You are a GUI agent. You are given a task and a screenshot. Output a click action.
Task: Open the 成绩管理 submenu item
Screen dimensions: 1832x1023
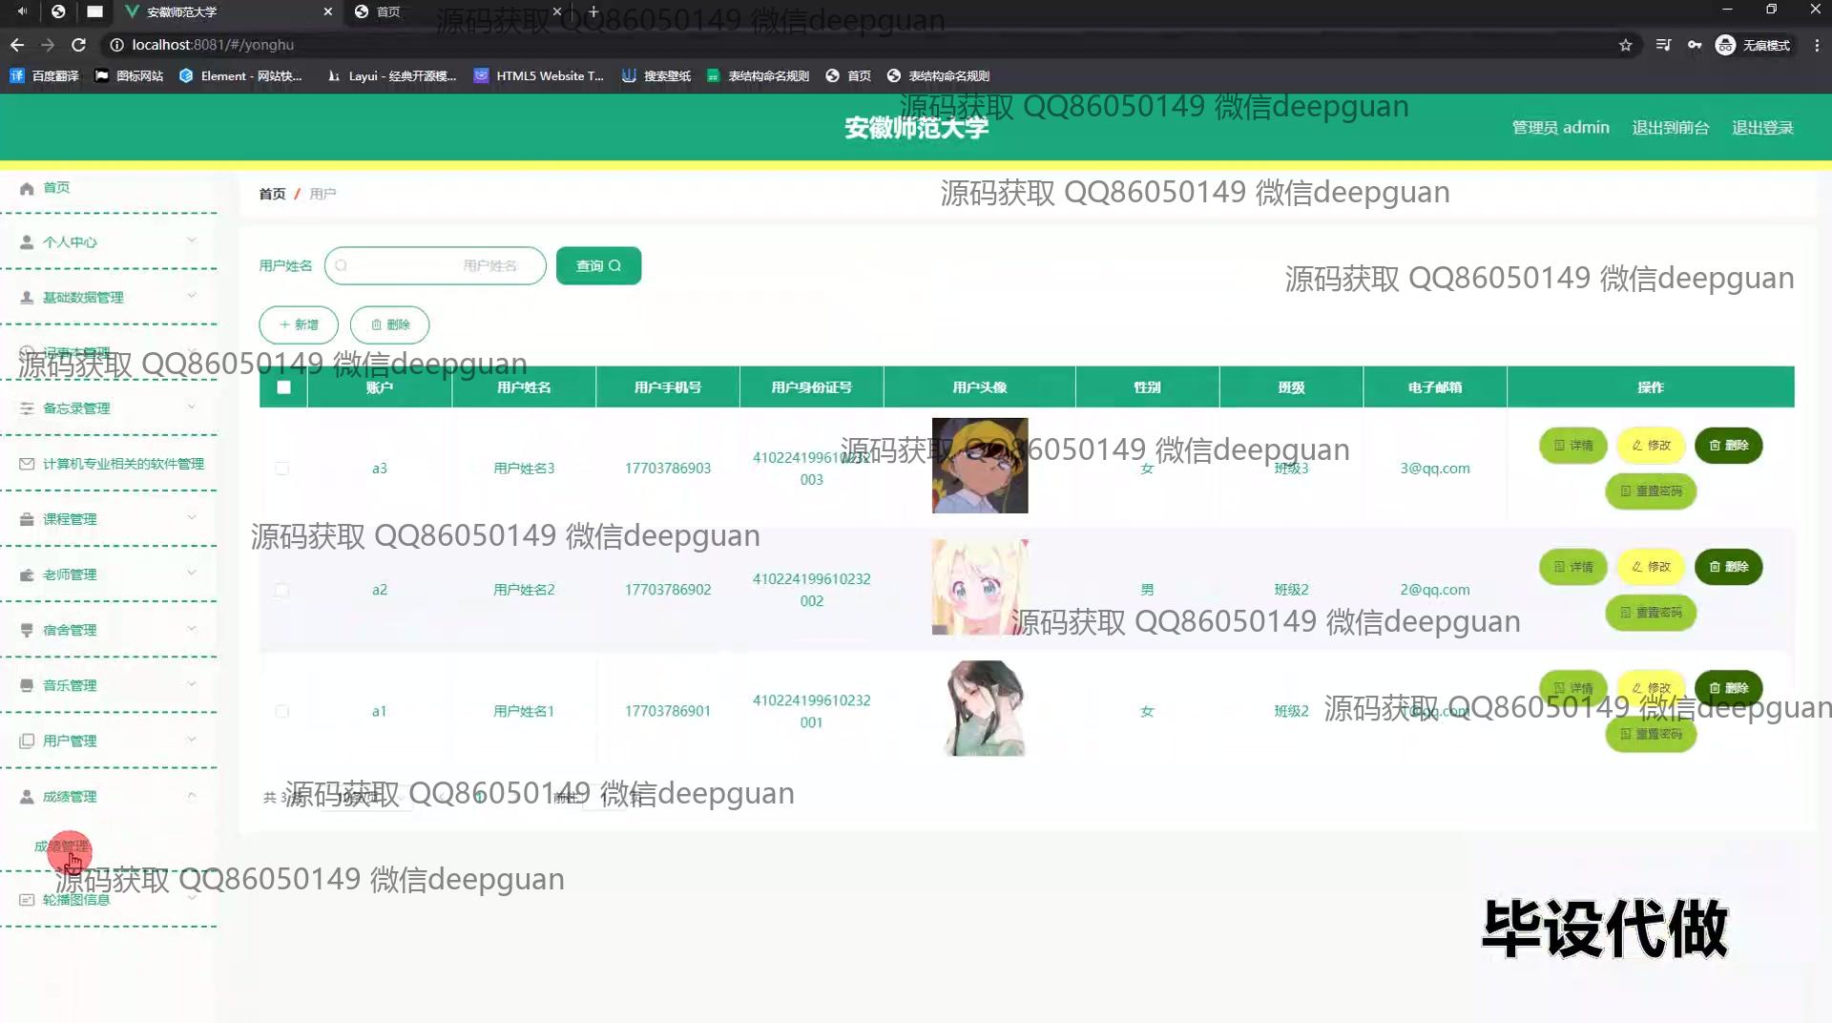(62, 846)
